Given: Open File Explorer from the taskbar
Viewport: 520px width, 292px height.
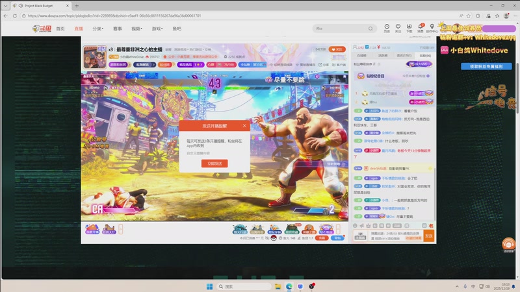Looking at the screenshot, I should pyautogui.click(x=278, y=286).
